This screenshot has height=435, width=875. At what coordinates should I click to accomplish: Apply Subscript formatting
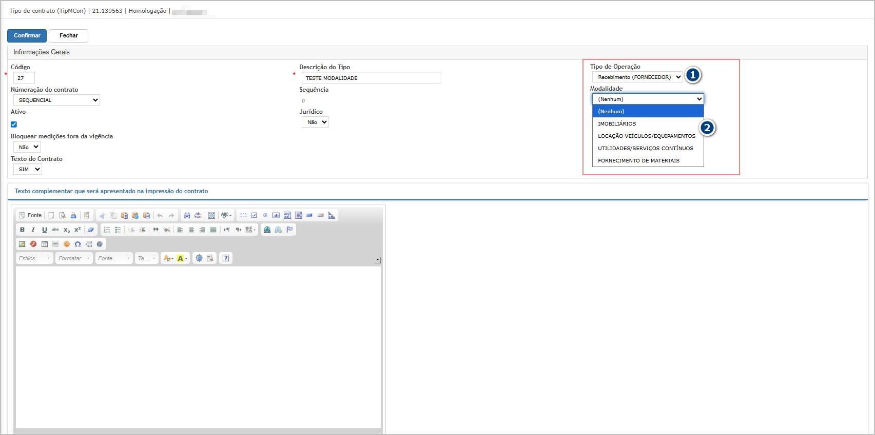pyautogui.click(x=67, y=230)
